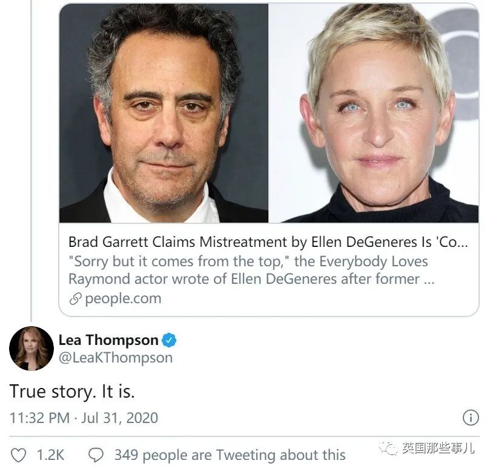Open the 11:32 PM Jul 31, 2020 timestamp
The width and height of the screenshot is (490, 469).
point(84,418)
